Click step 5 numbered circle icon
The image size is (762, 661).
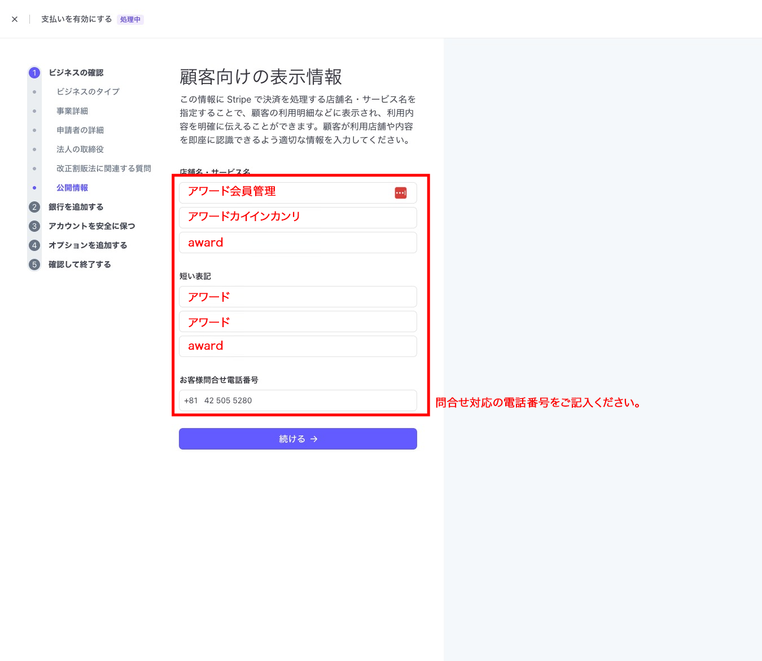(x=34, y=265)
